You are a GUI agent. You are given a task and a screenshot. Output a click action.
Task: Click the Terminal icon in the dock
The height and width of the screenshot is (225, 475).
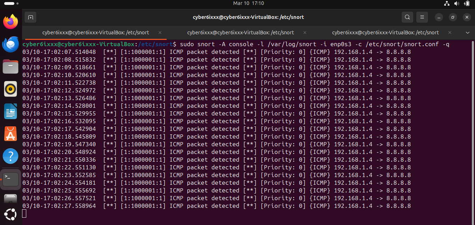coord(11,180)
